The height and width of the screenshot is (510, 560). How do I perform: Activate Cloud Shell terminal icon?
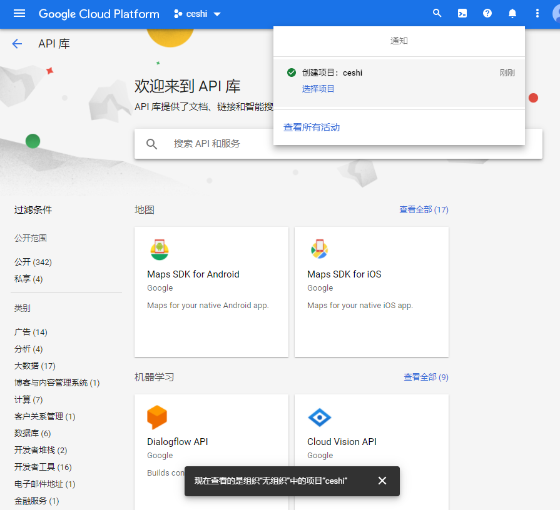462,14
